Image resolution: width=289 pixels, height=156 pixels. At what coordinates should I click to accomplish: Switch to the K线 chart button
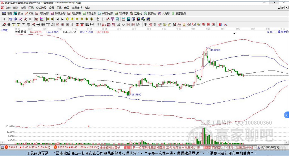tap(29, 14)
